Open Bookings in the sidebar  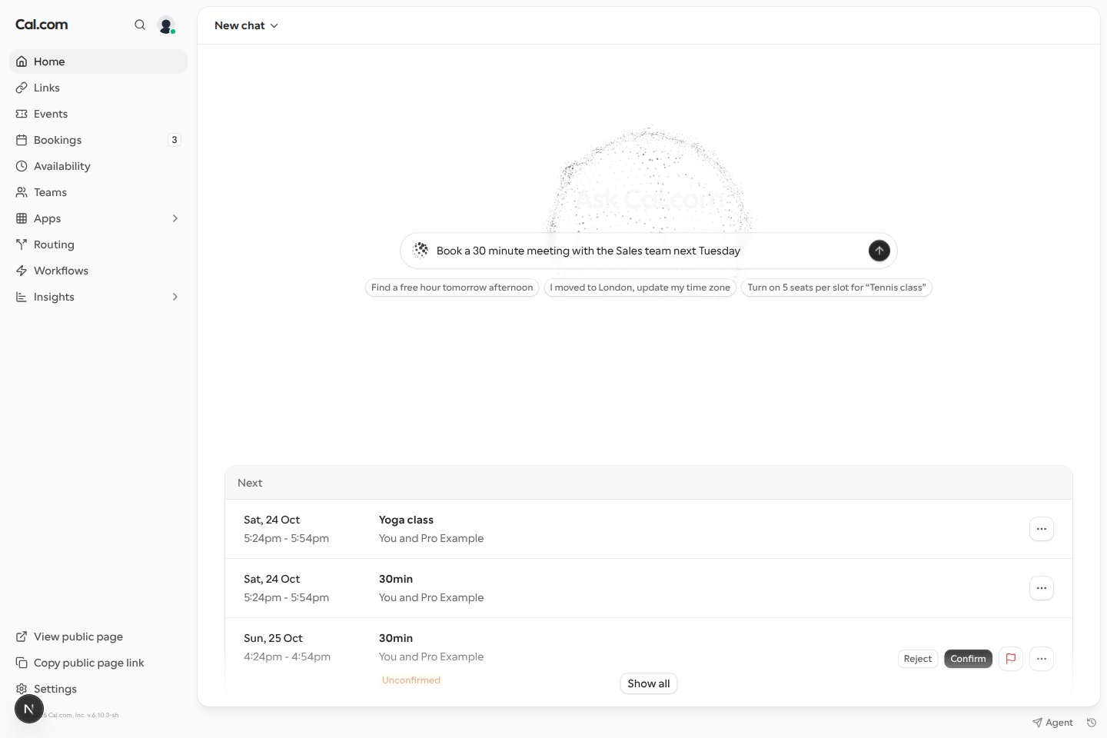98,140
